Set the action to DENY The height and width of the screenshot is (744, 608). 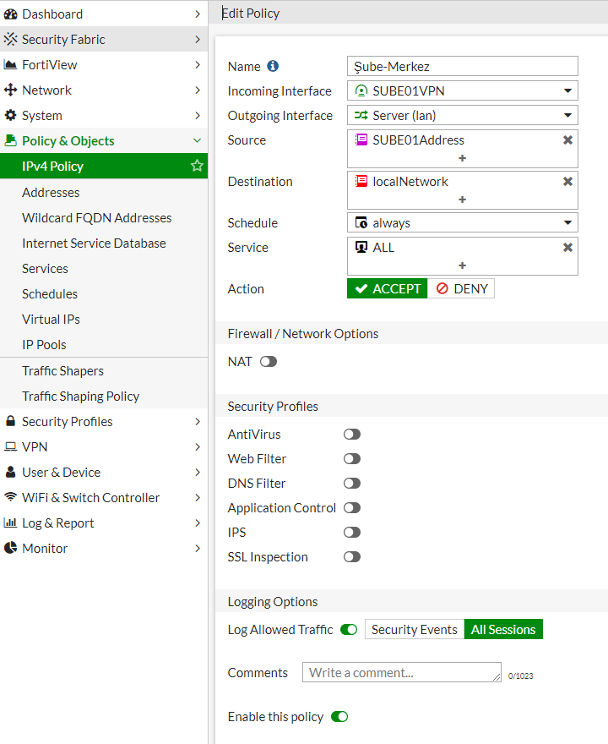click(x=461, y=288)
